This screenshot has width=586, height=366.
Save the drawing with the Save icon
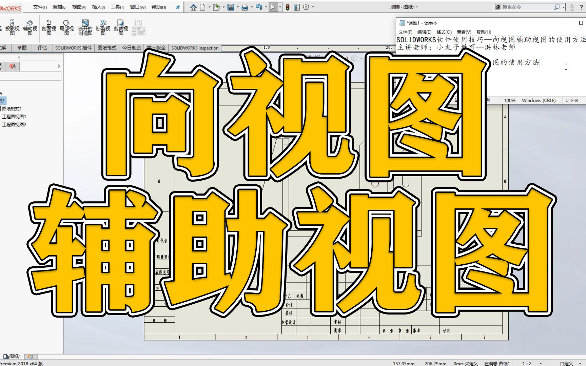tap(231, 7)
